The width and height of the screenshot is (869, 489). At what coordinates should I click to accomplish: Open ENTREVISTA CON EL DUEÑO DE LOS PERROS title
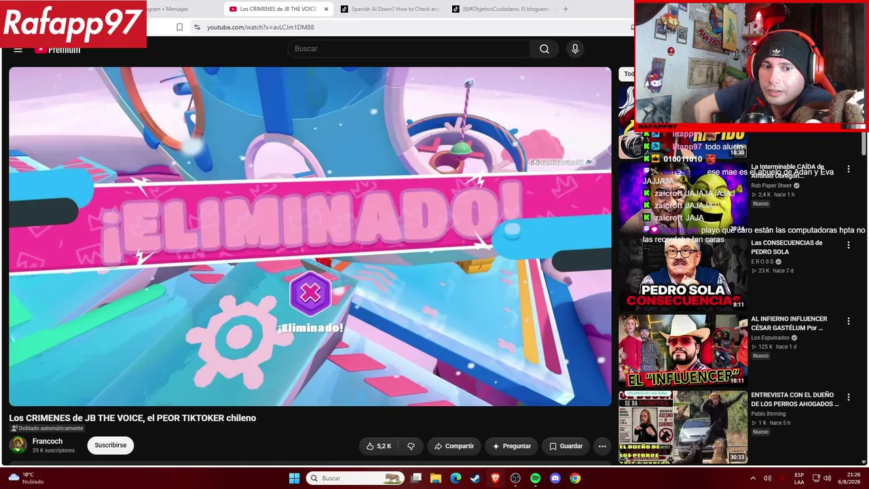pyautogui.click(x=795, y=399)
